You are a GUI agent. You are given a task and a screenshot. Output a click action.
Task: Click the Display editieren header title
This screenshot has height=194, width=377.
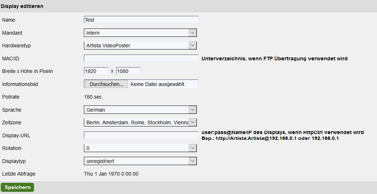[x=22, y=7]
